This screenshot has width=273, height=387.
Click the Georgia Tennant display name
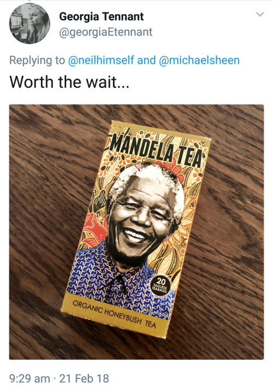click(x=102, y=17)
